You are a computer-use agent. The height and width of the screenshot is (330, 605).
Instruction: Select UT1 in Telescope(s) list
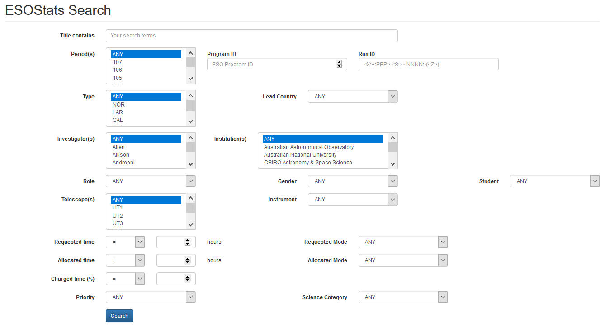(146, 208)
